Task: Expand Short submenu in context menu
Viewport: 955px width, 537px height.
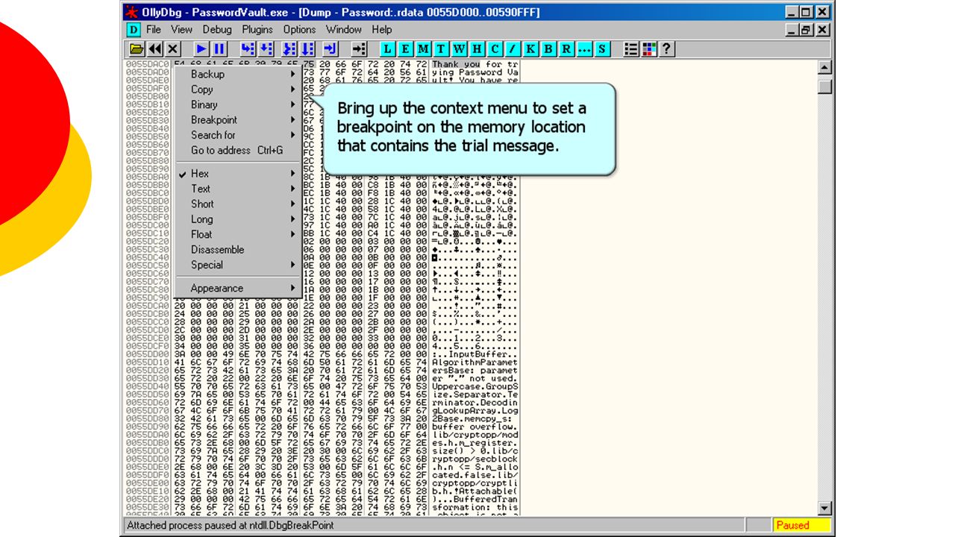Action: tap(237, 204)
